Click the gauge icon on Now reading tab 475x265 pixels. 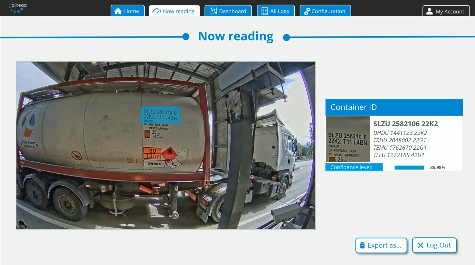coord(157,11)
